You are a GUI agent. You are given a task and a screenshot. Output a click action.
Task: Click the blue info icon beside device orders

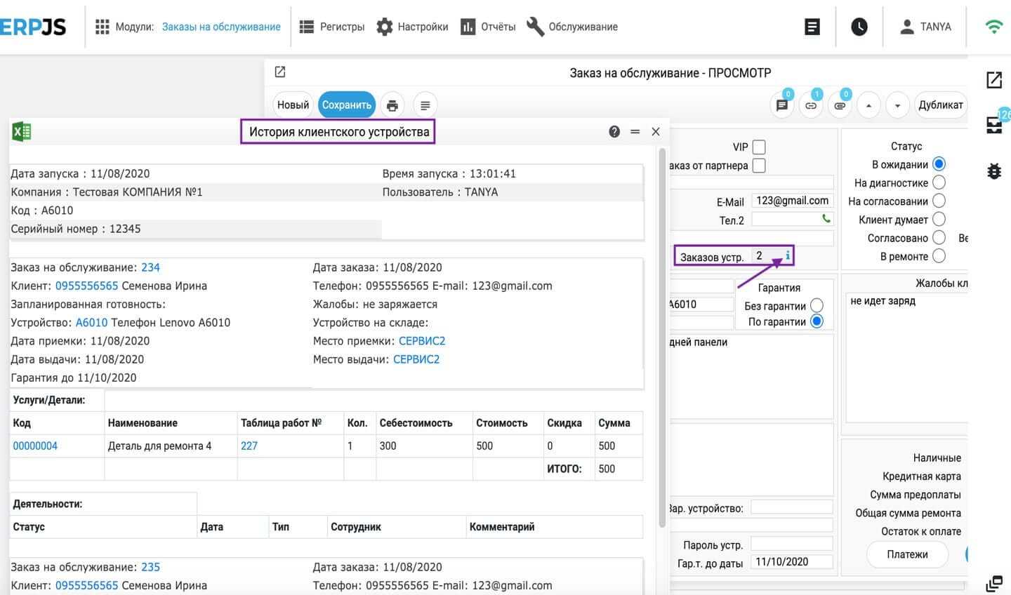(x=788, y=255)
